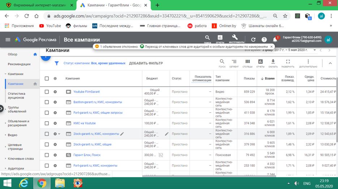
Task: Open the Windows Start menu
Action: click(x=8, y=183)
